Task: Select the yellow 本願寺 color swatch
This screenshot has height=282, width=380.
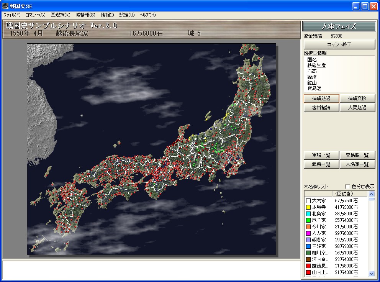Action: (308, 207)
